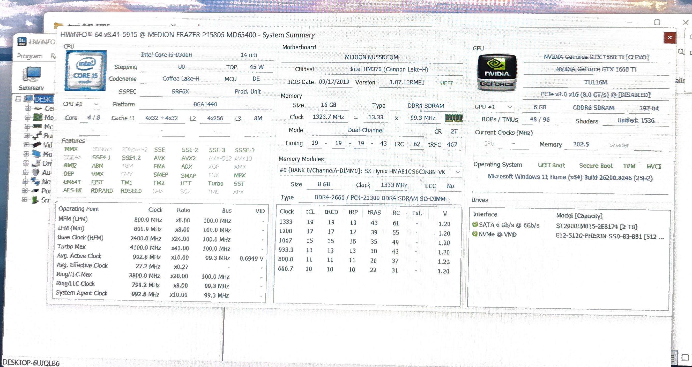692x367 pixels.
Task: Click the memory mode 'Dual-Channel'
Action: (366, 130)
